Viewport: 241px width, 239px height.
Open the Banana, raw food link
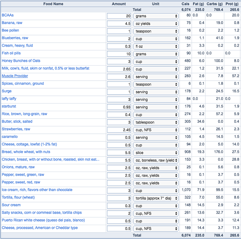coord(12,23)
